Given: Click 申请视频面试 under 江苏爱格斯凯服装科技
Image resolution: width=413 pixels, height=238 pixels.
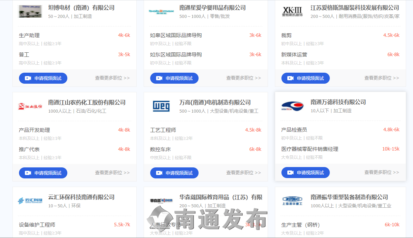Looking at the screenshot, I should [306, 78].
